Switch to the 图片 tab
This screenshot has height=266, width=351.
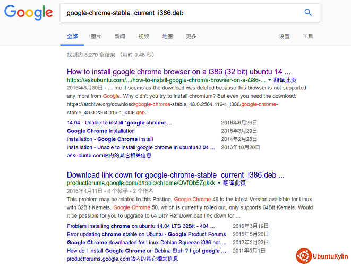[x=96, y=36]
